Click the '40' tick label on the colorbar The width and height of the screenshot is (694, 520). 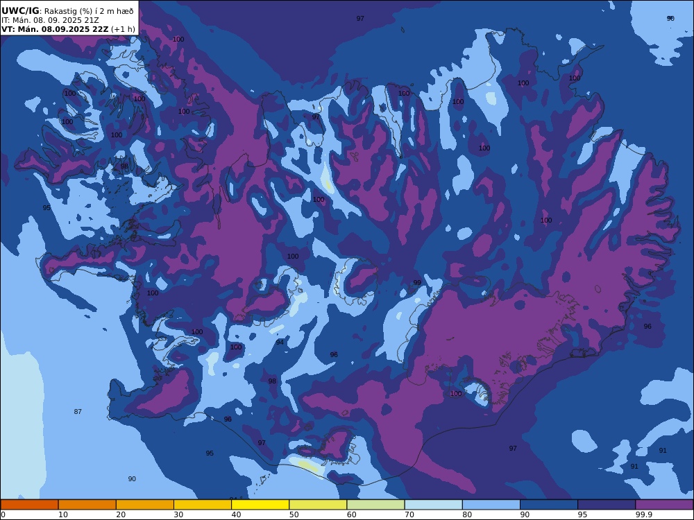237,514
